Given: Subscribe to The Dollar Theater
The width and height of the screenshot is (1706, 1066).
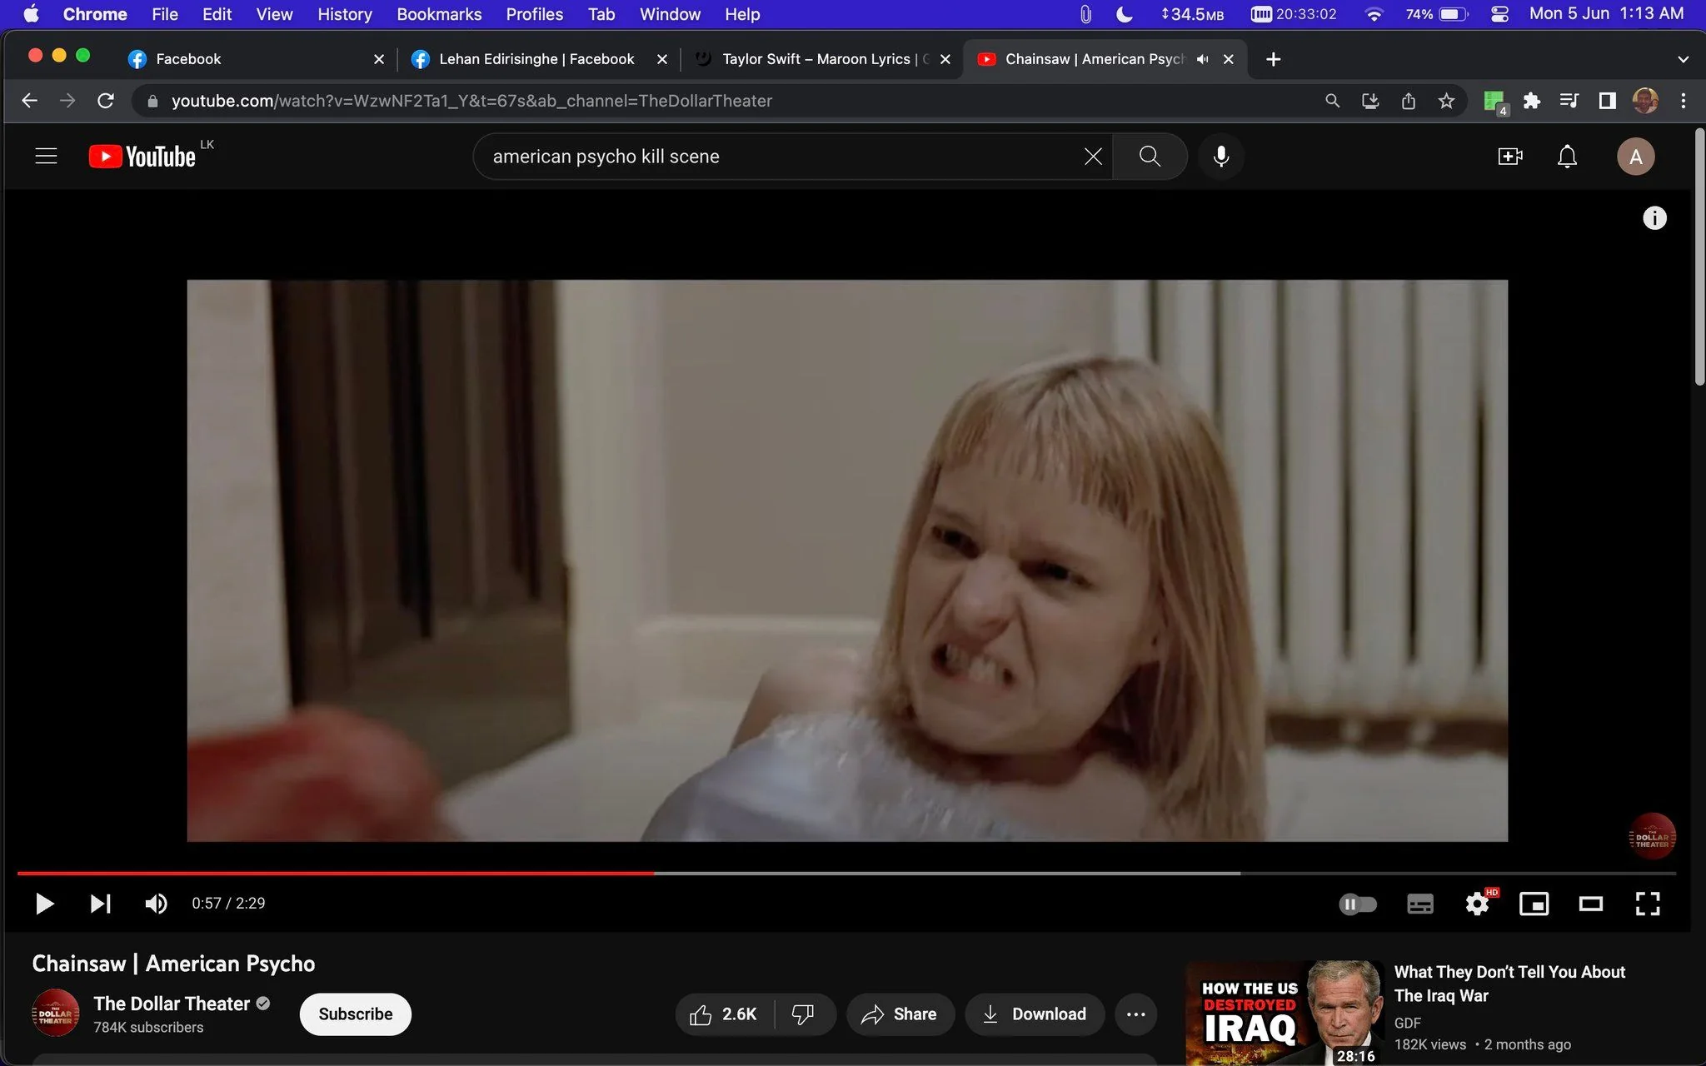Looking at the screenshot, I should [x=356, y=1014].
